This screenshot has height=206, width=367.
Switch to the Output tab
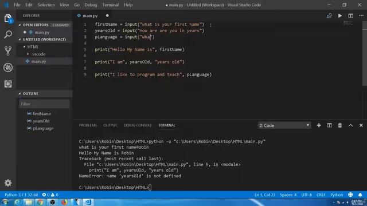click(110, 125)
